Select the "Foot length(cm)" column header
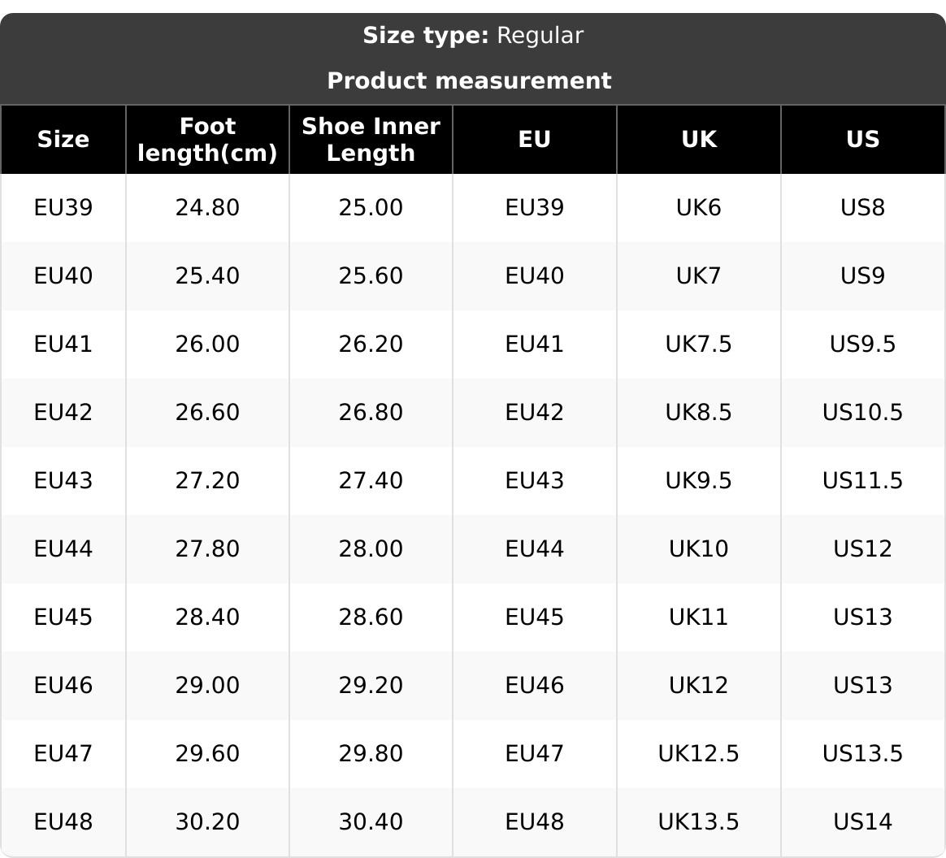 tap(207, 140)
